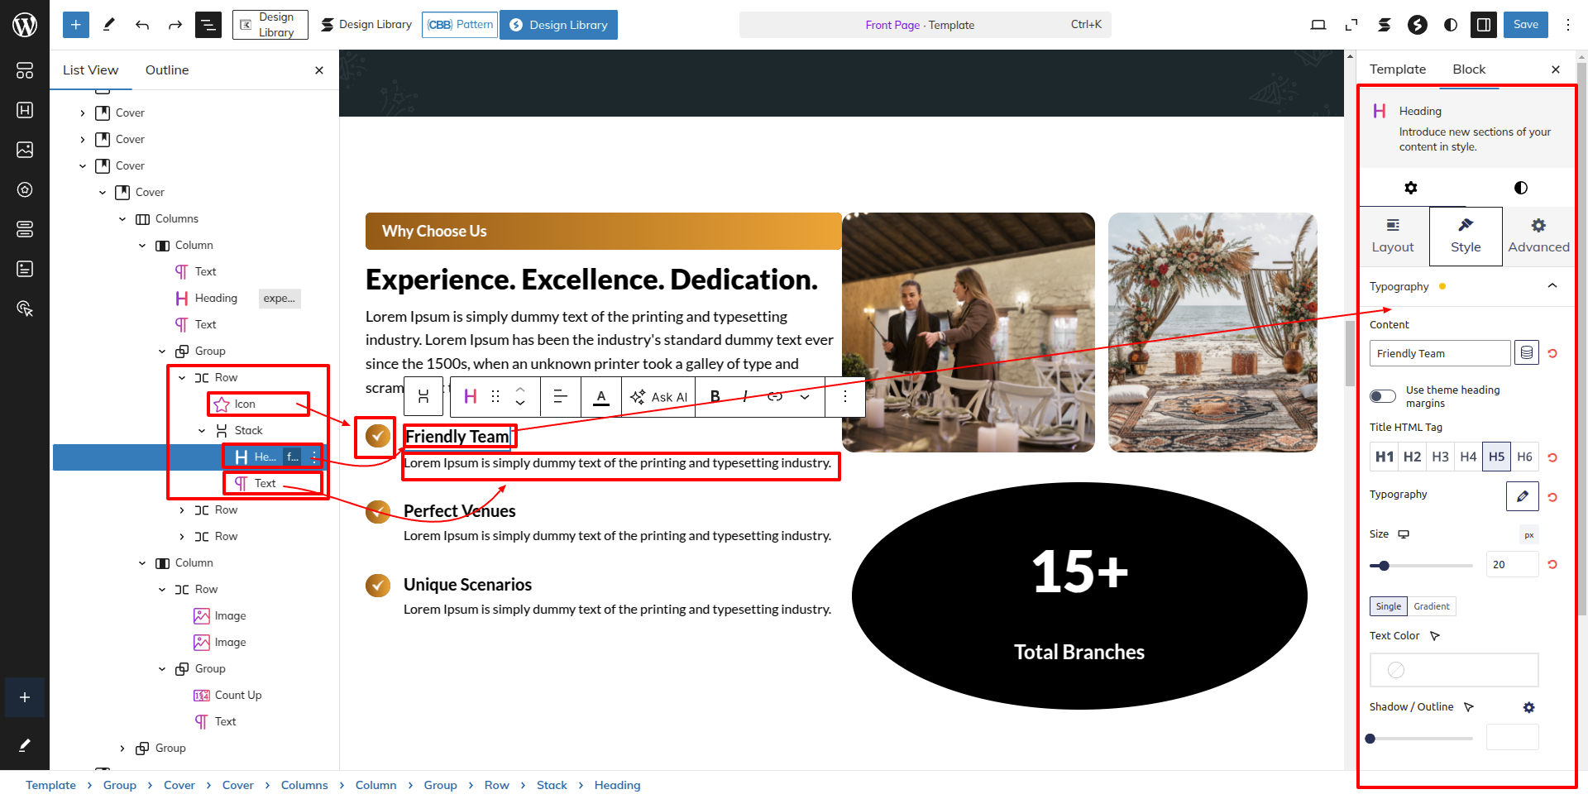The height and width of the screenshot is (799, 1588).
Task: Click the Bold formatting icon
Action: coord(715,396)
